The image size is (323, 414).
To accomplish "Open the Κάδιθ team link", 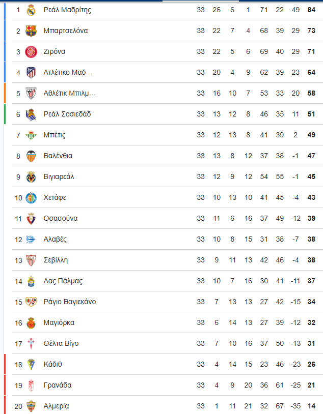I will pyautogui.click(x=52, y=364).
